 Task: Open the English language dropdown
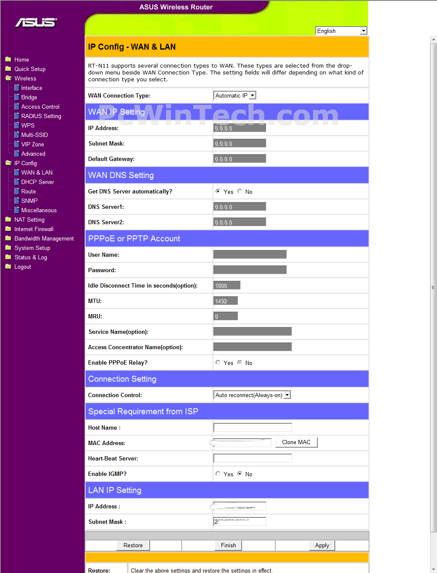pyautogui.click(x=341, y=31)
